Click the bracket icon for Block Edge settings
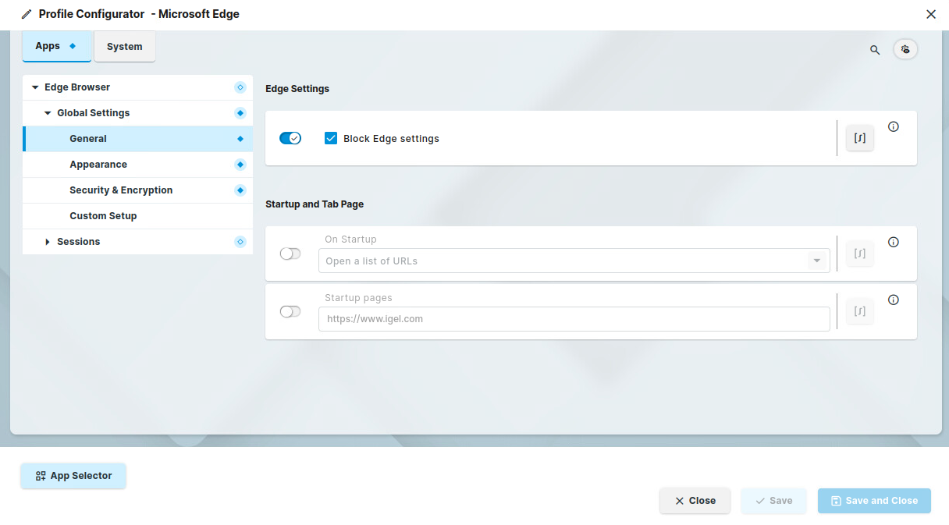The image size is (949, 525). click(x=860, y=138)
